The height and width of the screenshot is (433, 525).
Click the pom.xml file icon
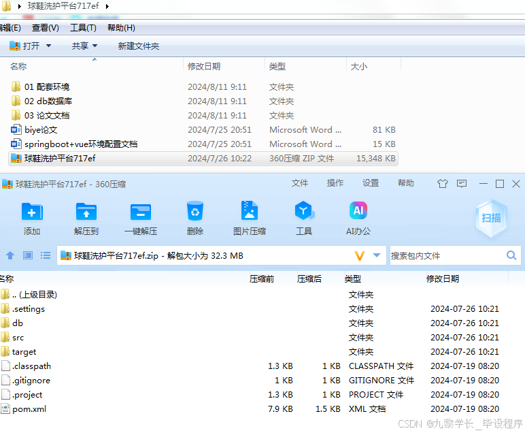click(5, 409)
